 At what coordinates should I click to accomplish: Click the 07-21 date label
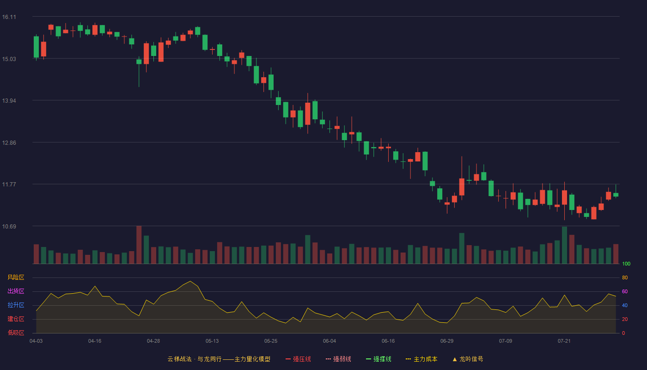pyautogui.click(x=564, y=341)
